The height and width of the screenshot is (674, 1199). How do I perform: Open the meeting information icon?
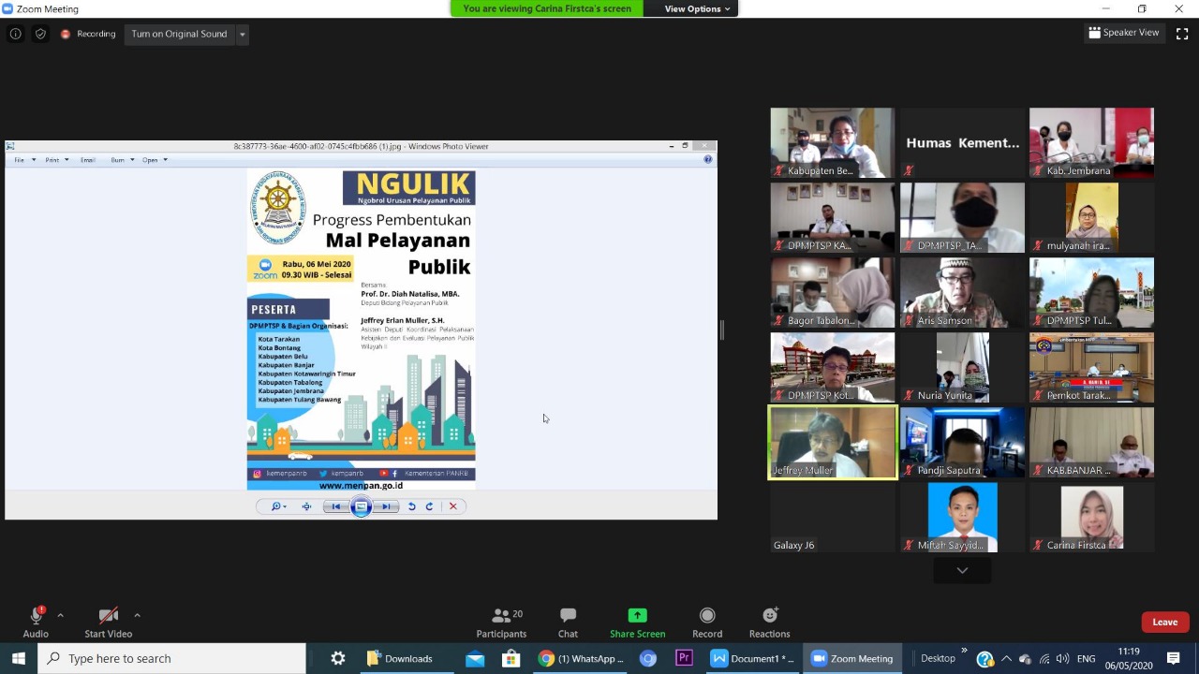[15, 34]
